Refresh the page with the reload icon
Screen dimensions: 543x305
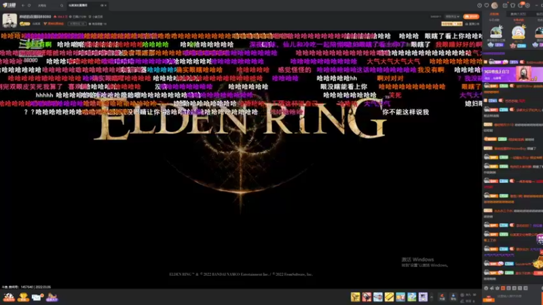coord(29,5)
